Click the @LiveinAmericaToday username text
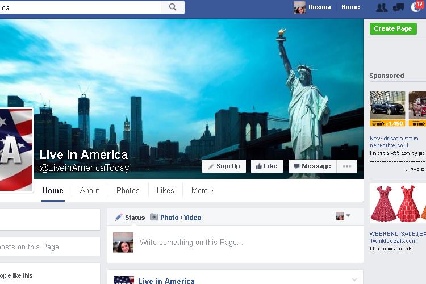 point(84,168)
